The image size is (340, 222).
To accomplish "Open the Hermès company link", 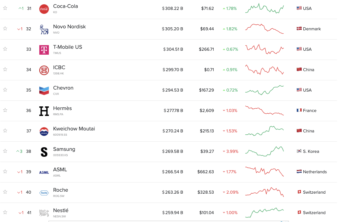I will [x=62, y=108].
